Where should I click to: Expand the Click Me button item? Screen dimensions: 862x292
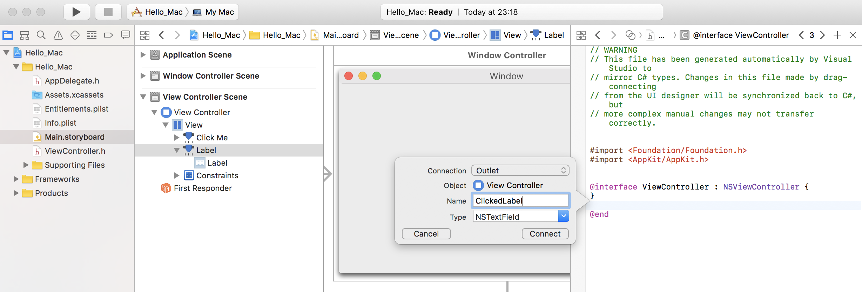(x=177, y=138)
